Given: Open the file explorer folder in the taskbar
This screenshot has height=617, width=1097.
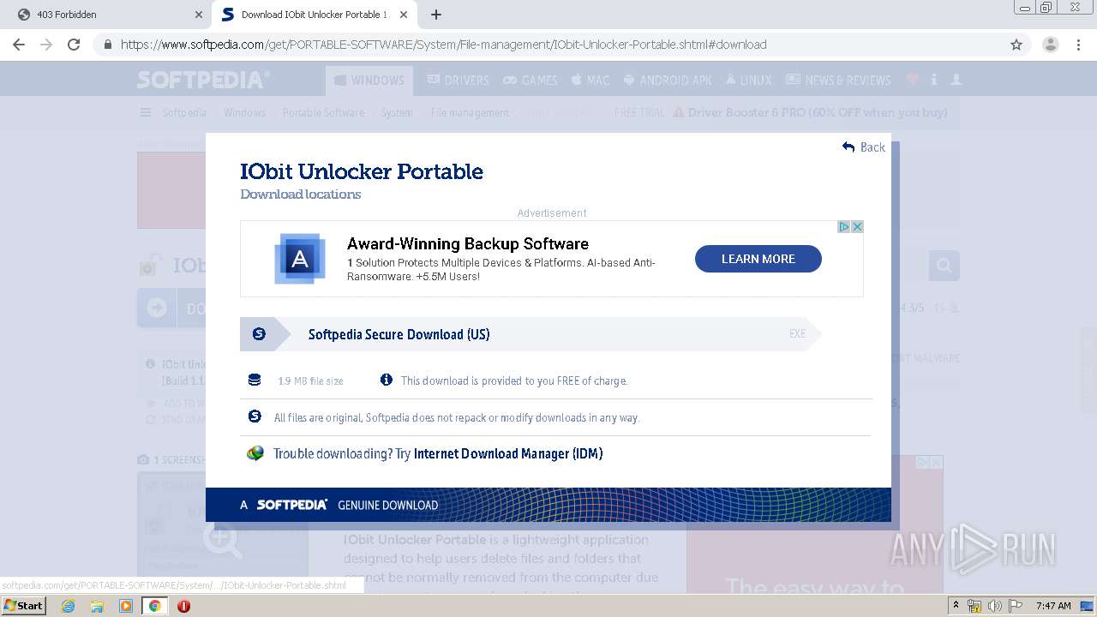Looking at the screenshot, I should click(x=97, y=606).
